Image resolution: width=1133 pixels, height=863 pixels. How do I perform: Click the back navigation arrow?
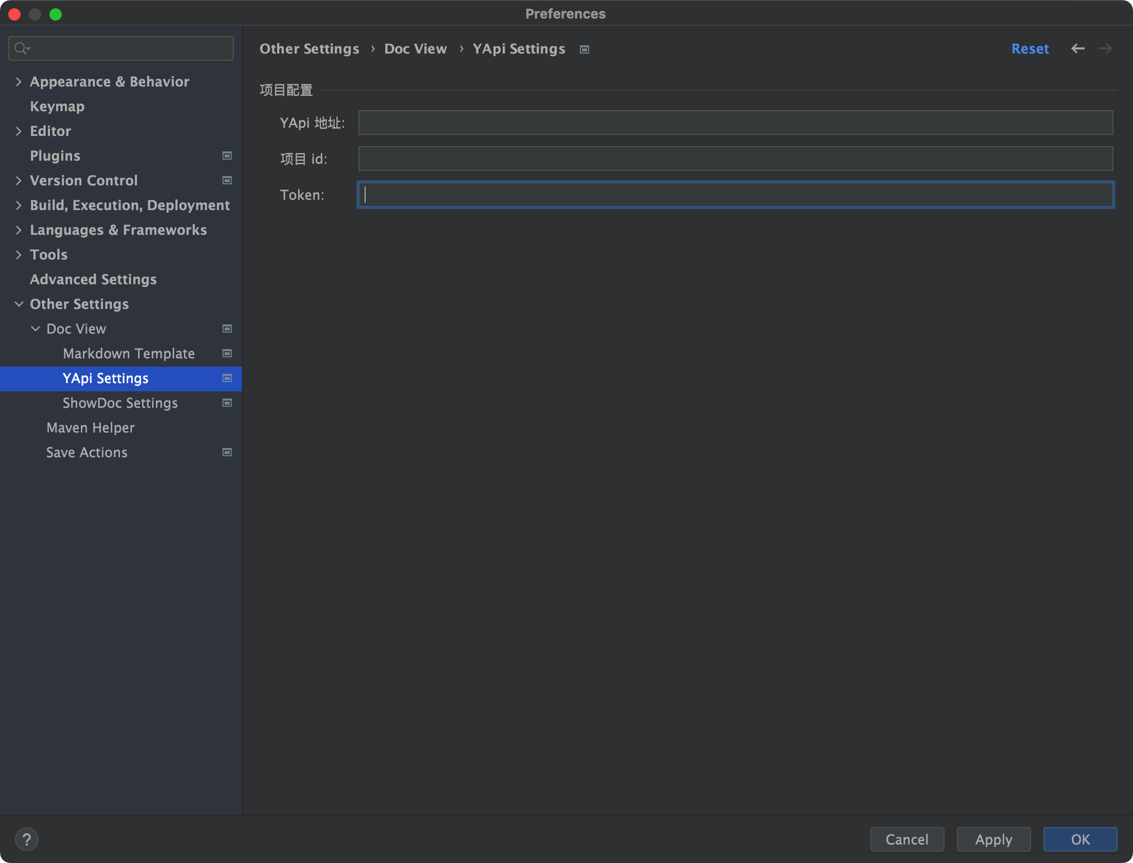1077,48
